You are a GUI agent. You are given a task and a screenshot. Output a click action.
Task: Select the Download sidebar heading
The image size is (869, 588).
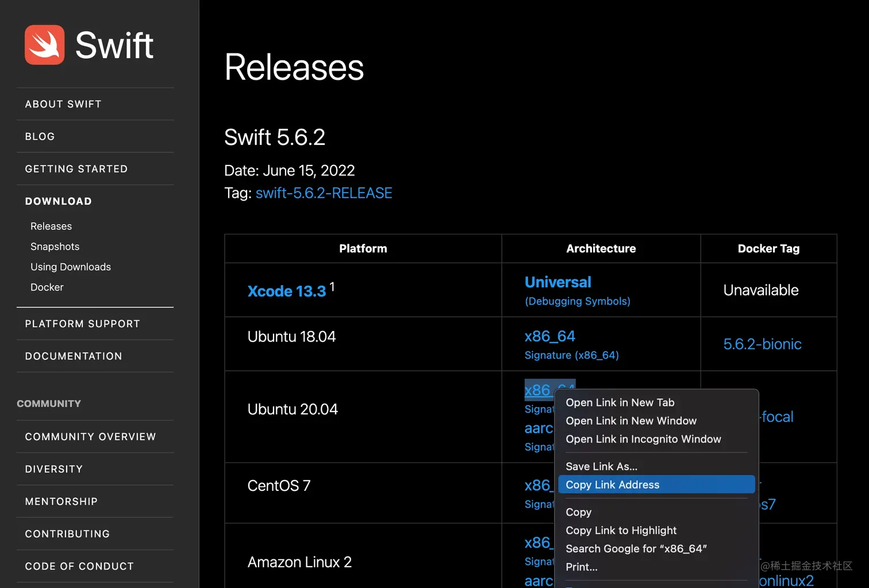[x=59, y=201]
